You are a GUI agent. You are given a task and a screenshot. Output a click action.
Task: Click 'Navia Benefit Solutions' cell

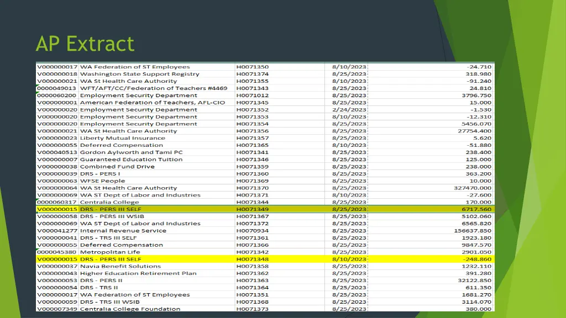point(120,267)
